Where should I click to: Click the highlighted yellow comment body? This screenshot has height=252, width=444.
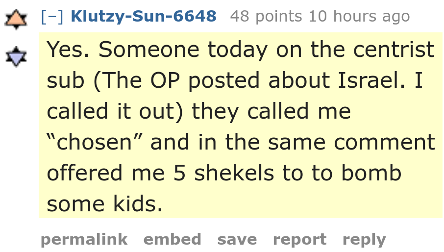pos(241,126)
